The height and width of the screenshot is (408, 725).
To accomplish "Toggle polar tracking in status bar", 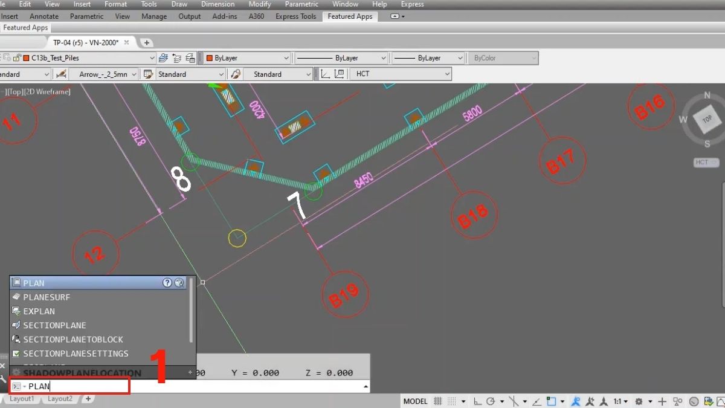I will pyautogui.click(x=491, y=401).
